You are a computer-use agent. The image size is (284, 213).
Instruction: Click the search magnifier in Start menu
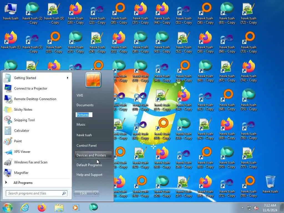64,193
